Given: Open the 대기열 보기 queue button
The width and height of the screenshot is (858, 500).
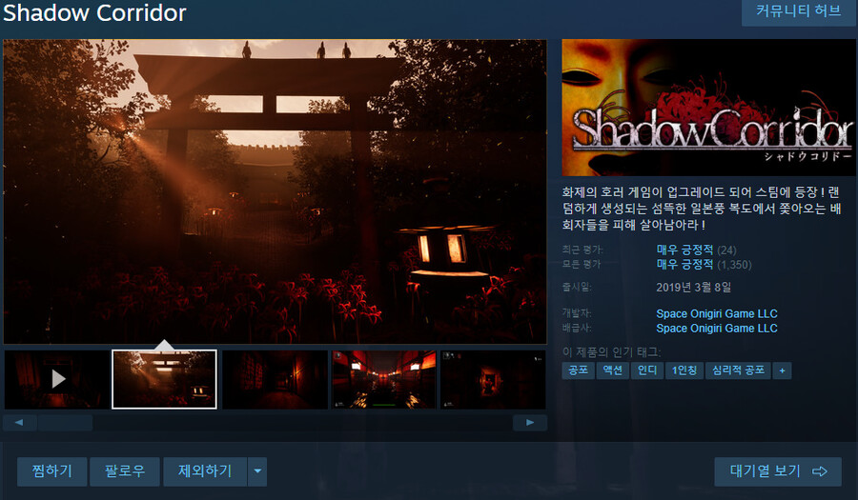Looking at the screenshot, I should pos(778,471).
